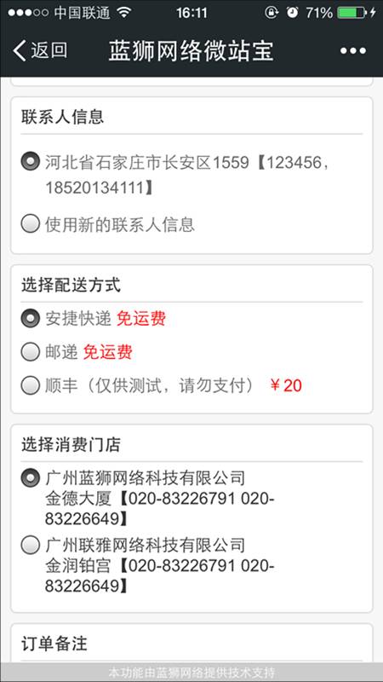Tap the 蓝狮网络微站宝 page title
This screenshot has height=682, width=383.
(191, 51)
